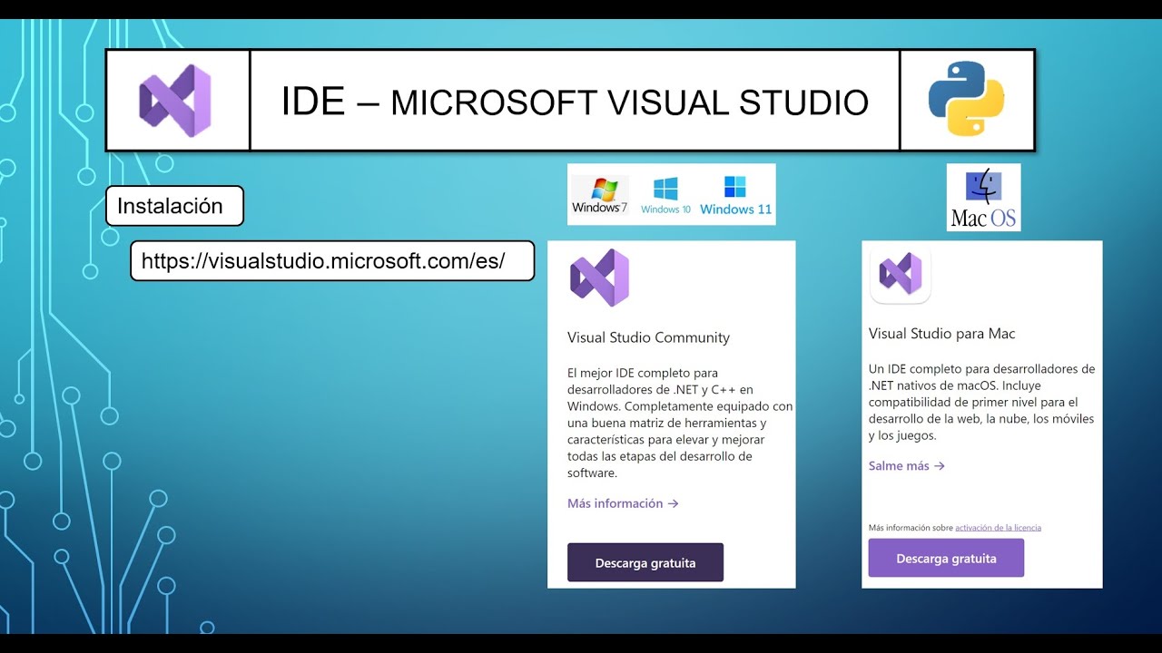The height and width of the screenshot is (653, 1162).
Task: Select the Windows 10 logo
Action: pos(665,196)
